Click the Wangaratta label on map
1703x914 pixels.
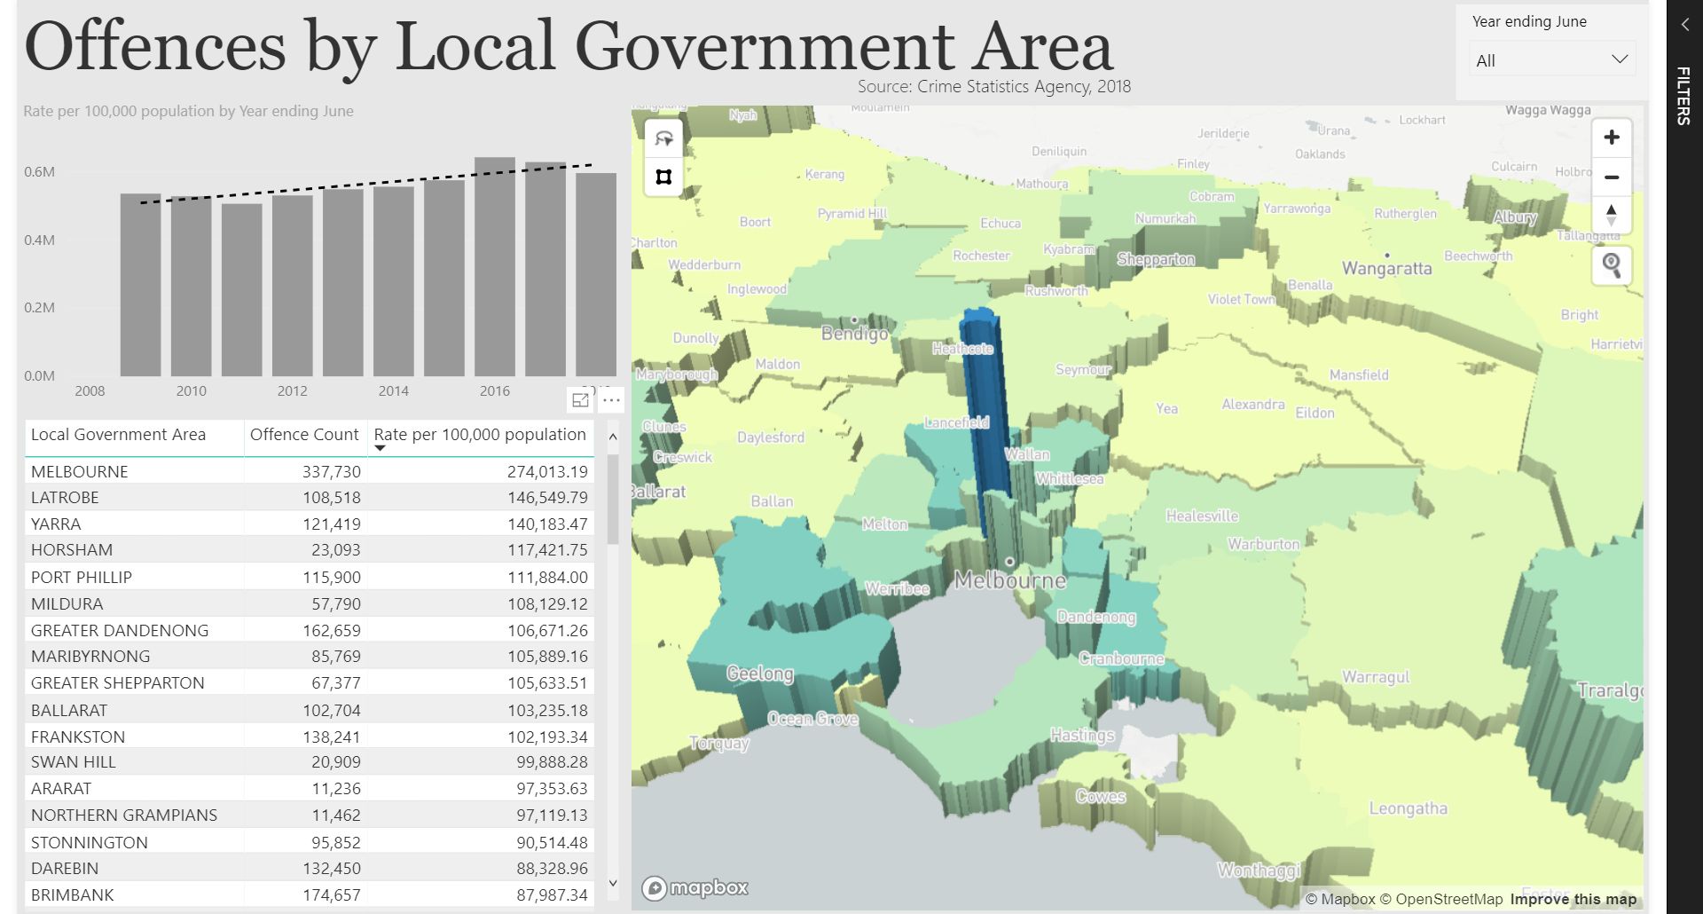pyautogui.click(x=1386, y=268)
